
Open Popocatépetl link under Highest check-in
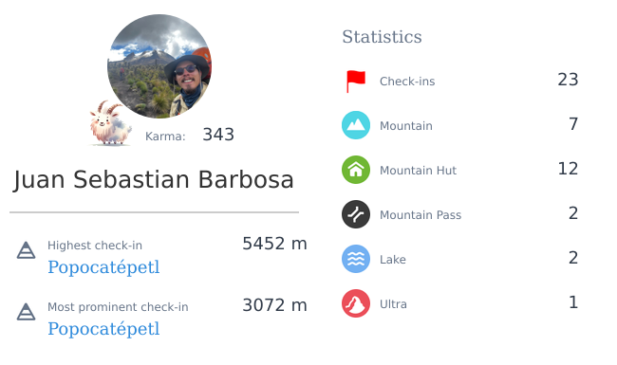point(103,267)
